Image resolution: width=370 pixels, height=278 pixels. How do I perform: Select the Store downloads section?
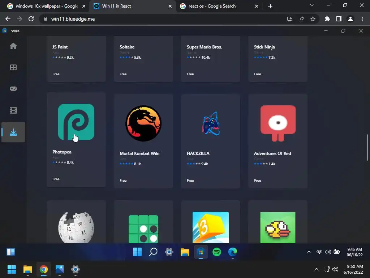(x=13, y=132)
